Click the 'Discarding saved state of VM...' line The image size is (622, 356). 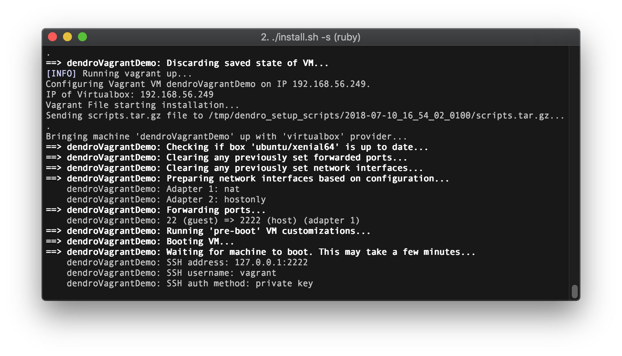point(187,63)
